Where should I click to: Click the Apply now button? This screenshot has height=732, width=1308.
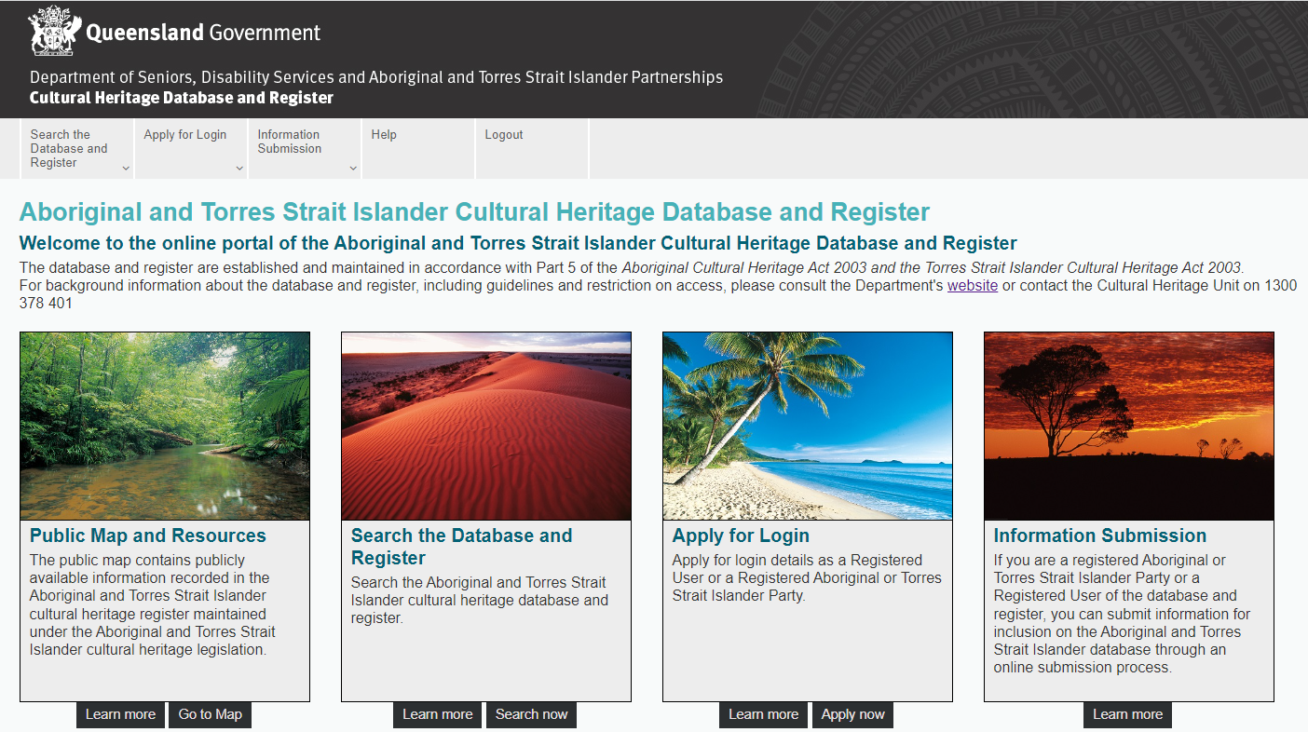(x=852, y=714)
